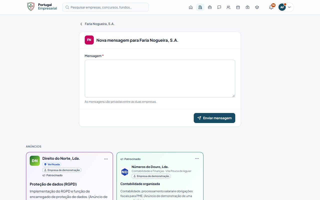Click the Proteção de dados (RGPD) heading
Screen dimensions: 320x200
point(53,184)
